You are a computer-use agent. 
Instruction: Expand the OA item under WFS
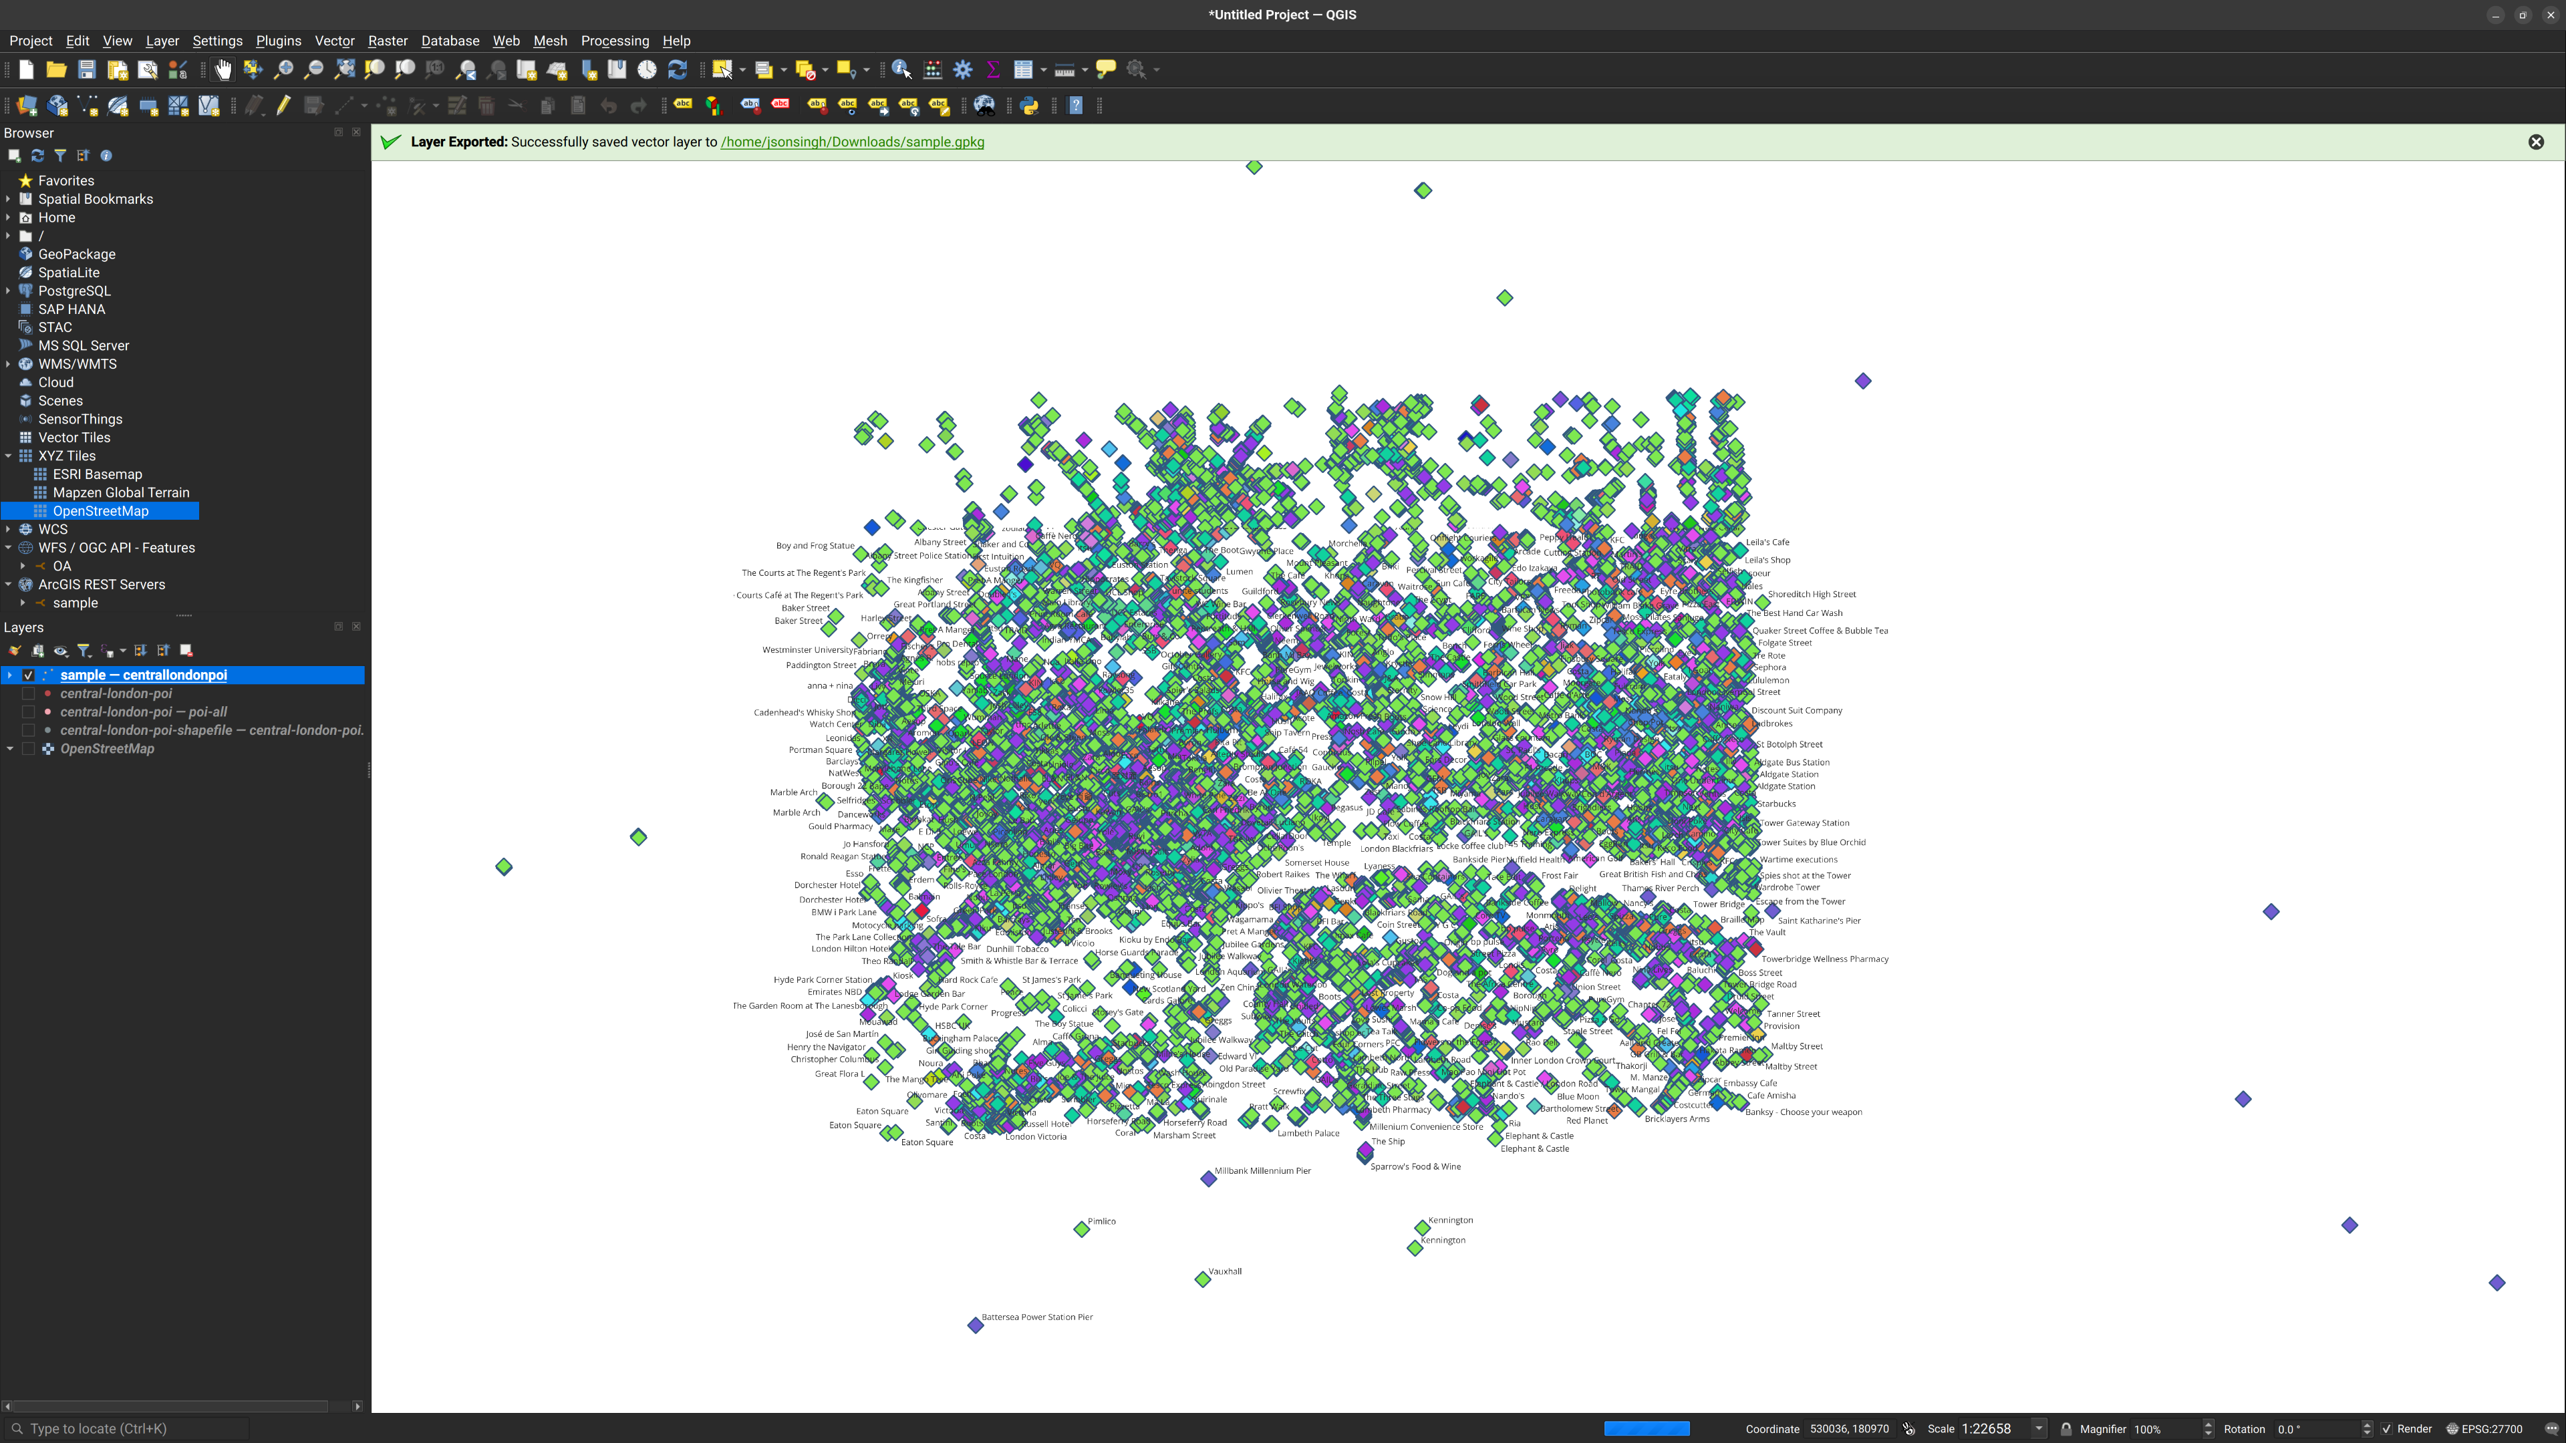(23, 566)
